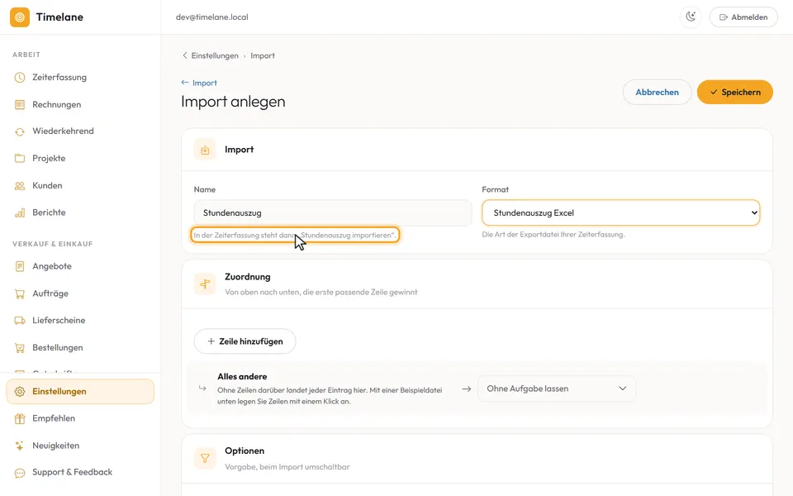Viewport: 793px width, 496px height.
Task: Click the Zuordnung signpost icon
Action: click(205, 284)
